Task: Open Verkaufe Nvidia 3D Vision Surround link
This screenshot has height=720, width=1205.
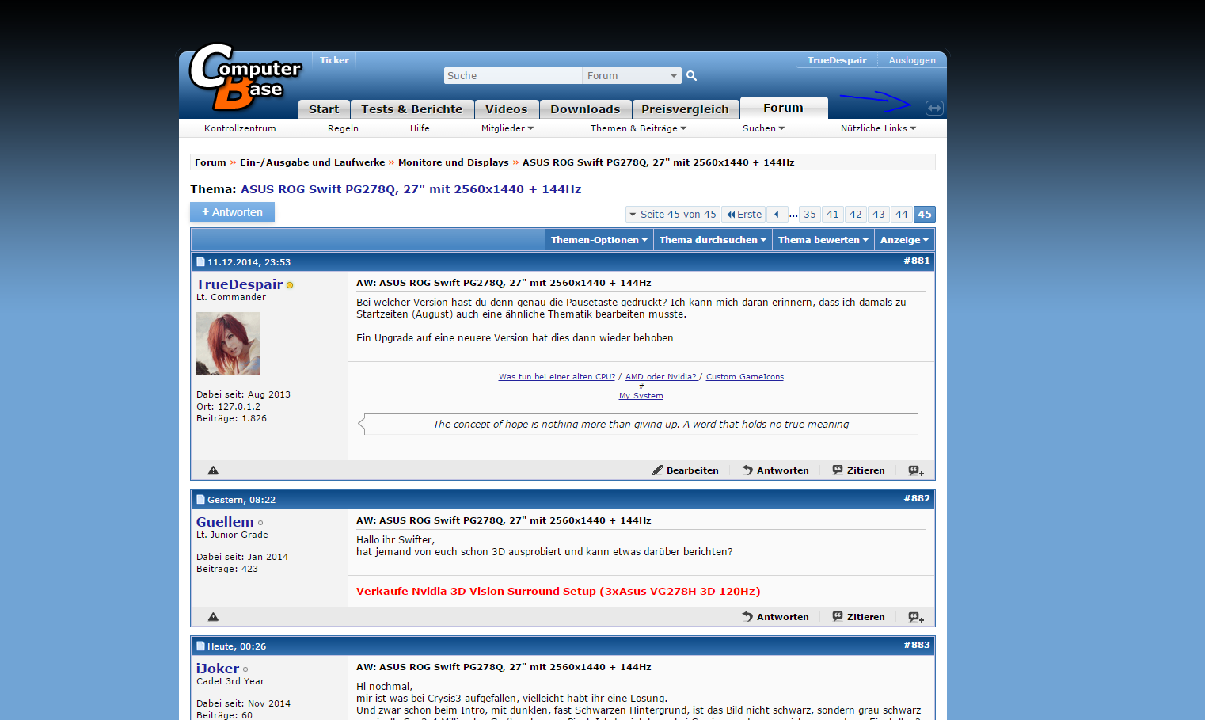Action: tap(558, 592)
